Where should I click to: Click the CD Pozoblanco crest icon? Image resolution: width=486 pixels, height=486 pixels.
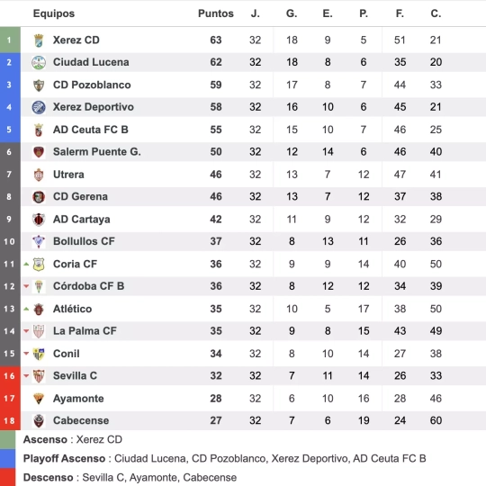click(39, 85)
